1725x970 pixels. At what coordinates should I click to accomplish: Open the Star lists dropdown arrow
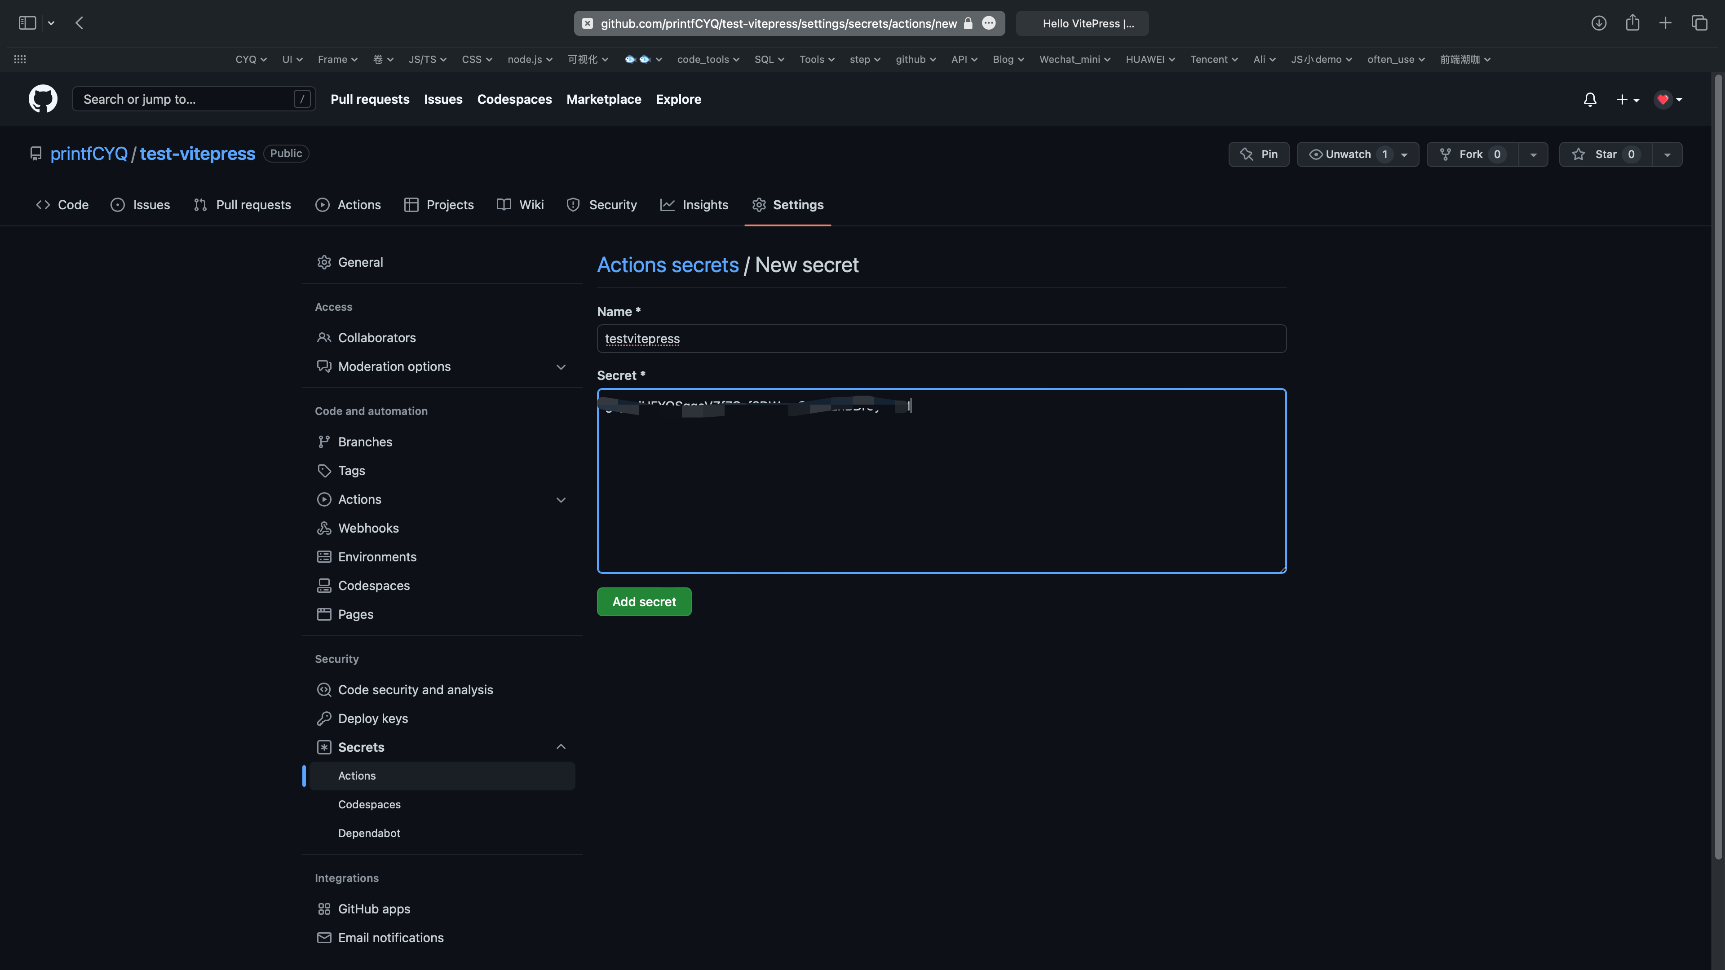click(1667, 154)
